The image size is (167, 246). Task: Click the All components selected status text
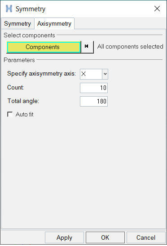tap(130, 47)
